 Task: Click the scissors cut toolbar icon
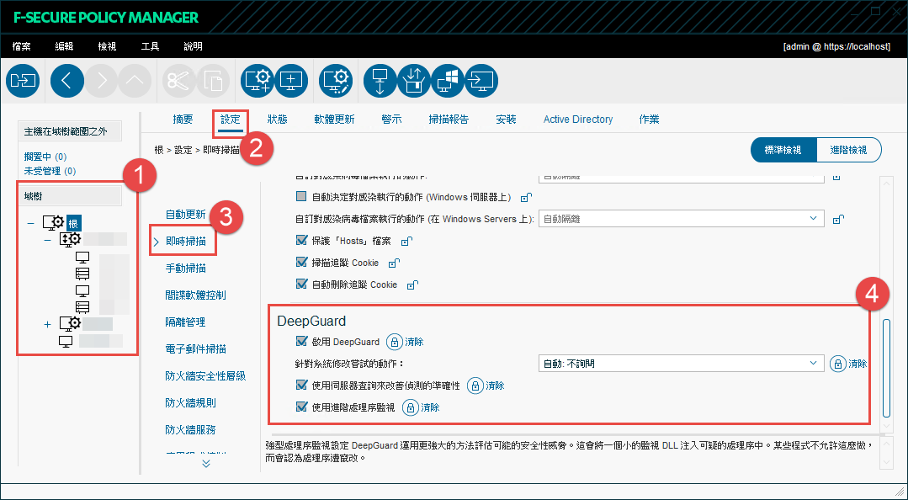click(178, 81)
